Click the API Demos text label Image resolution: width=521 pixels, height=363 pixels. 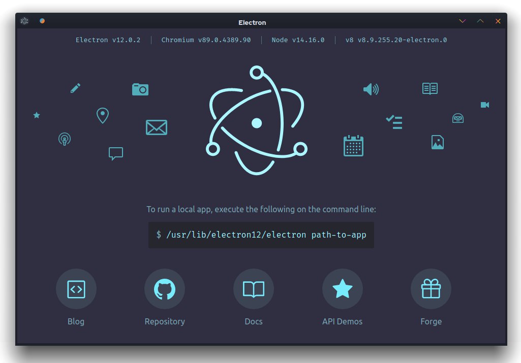tap(342, 321)
